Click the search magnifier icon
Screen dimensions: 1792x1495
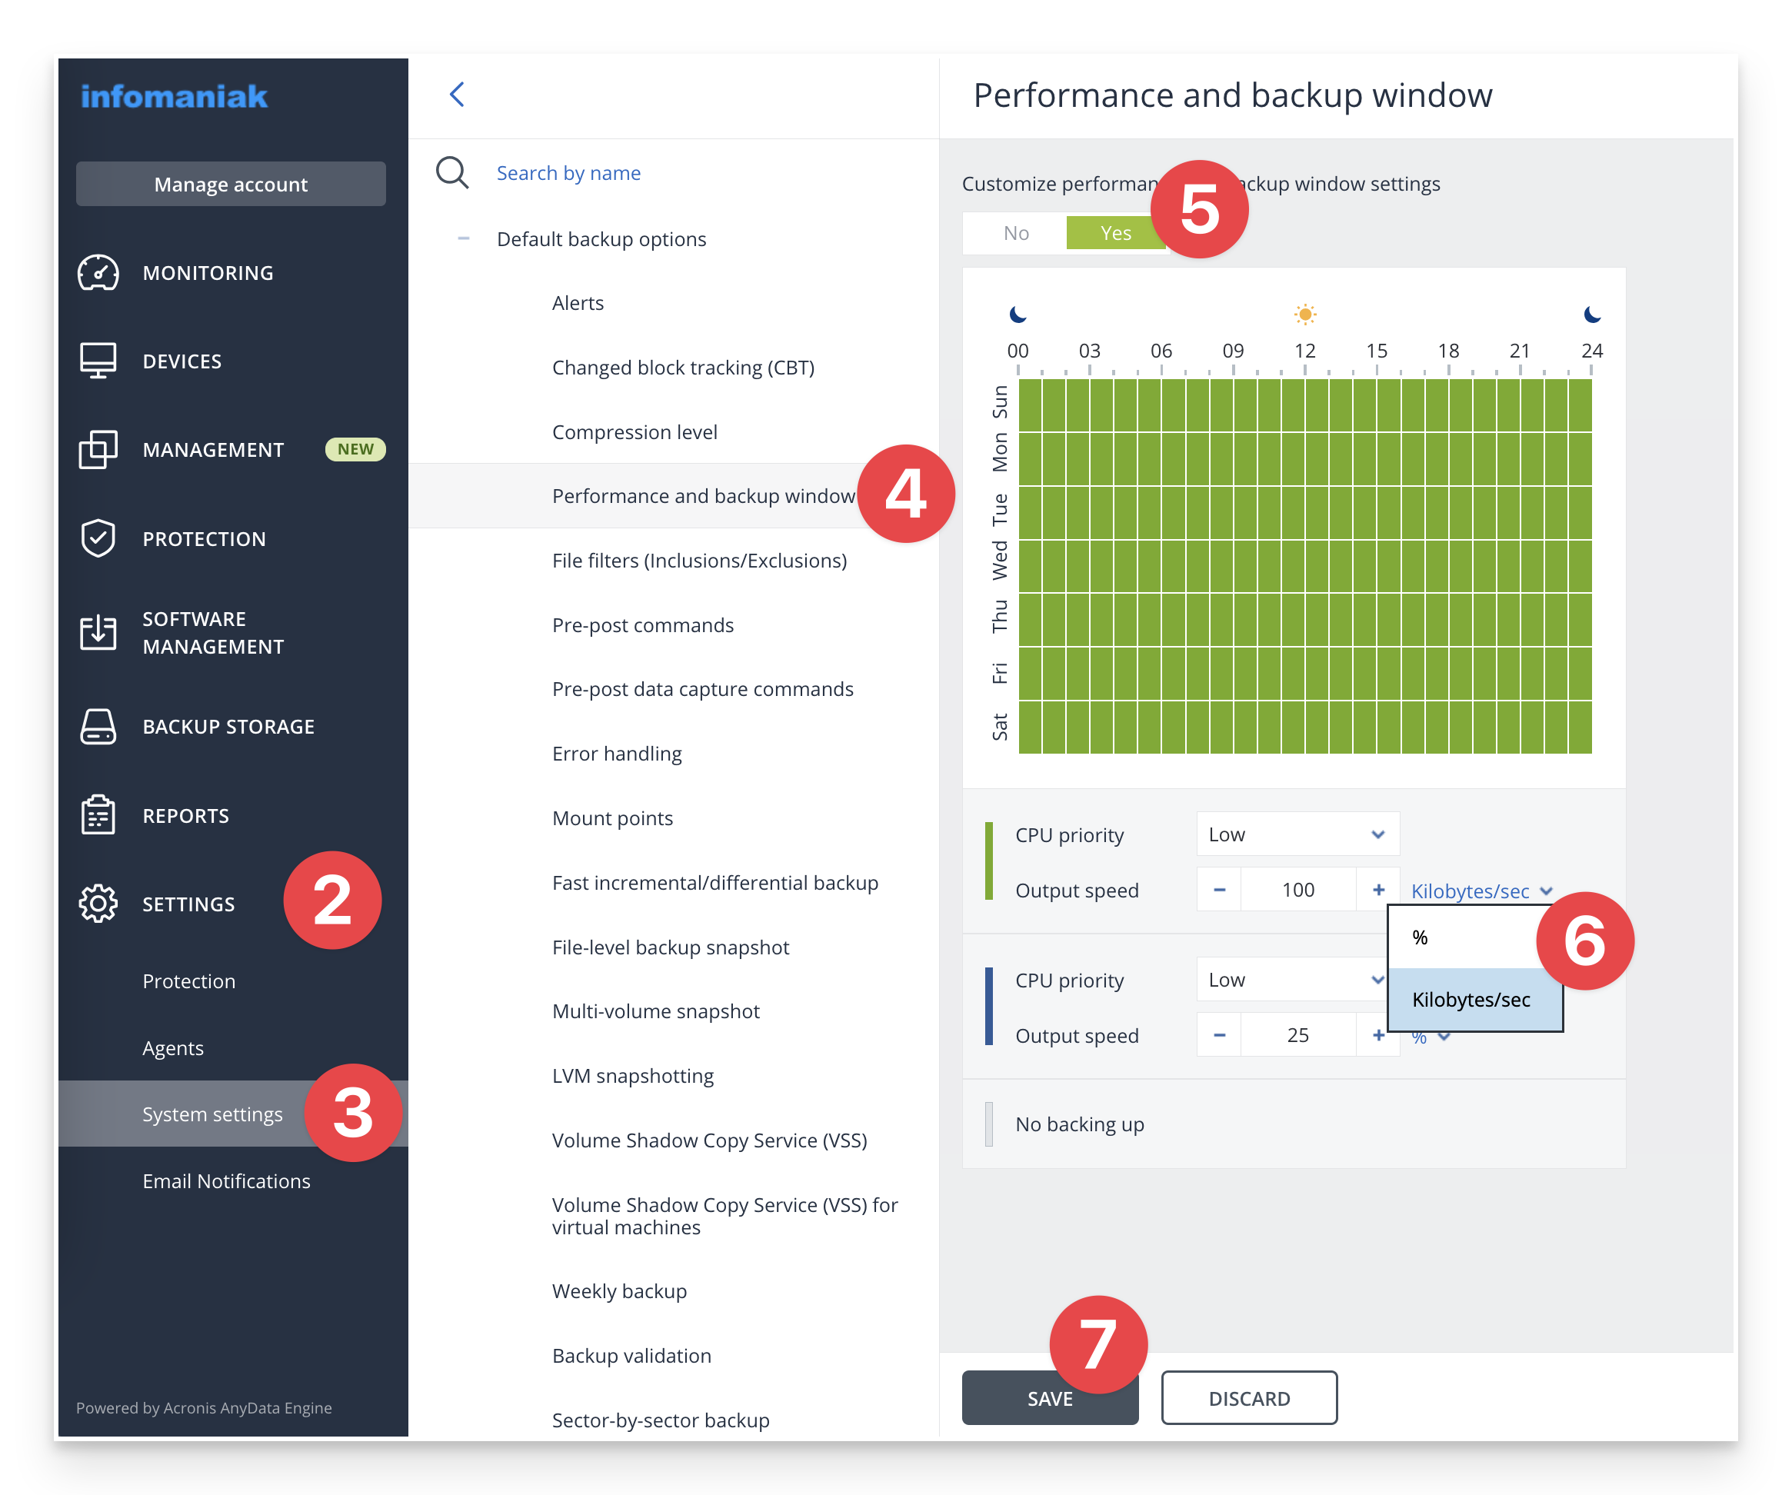[452, 172]
